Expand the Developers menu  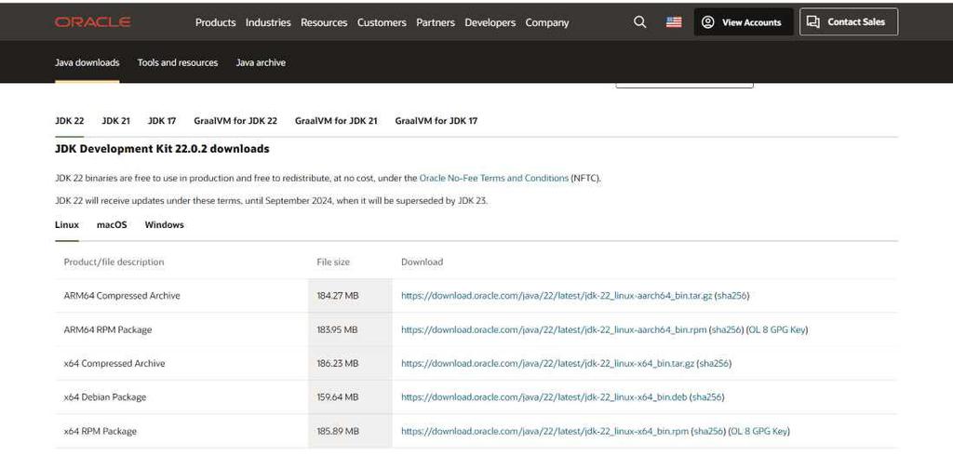[490, 22]
